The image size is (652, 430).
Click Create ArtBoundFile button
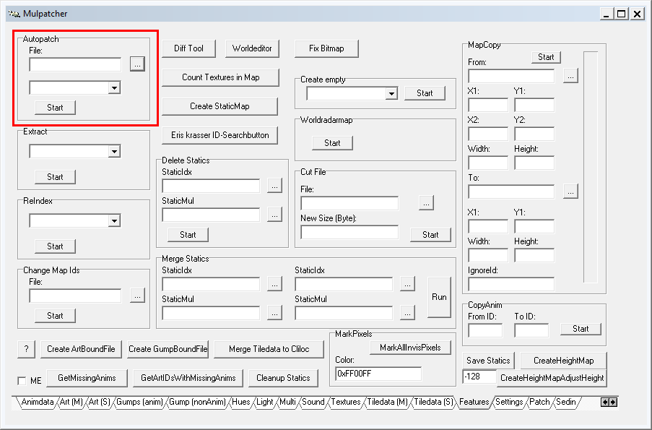click(x=81, y=349)
